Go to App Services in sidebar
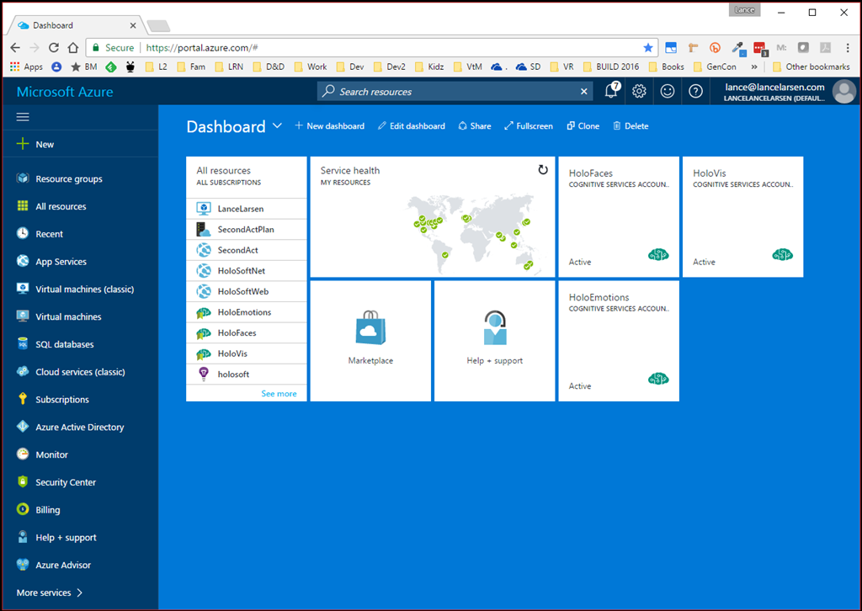Image resolution: width=862 pixels, height=611 pixels. click(61, 262)
